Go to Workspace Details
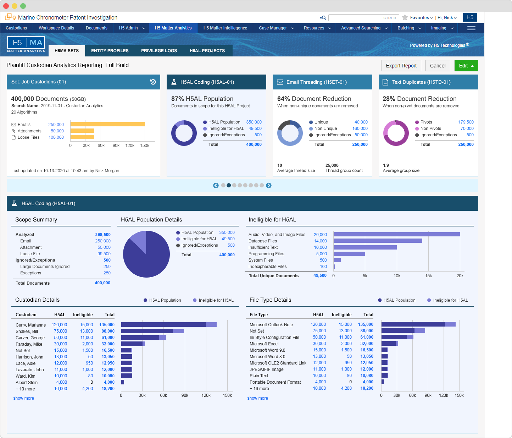The width and height of the screenshot is (512, 438). 56,28
